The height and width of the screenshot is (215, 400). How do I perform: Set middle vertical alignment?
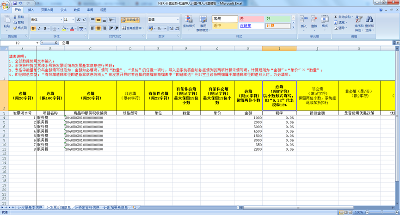pyautogui.click(x=98, y=19)
